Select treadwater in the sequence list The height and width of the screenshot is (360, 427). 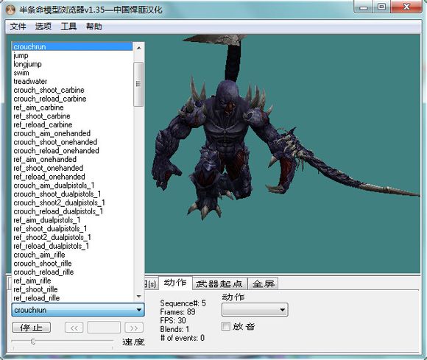point(72,82)
